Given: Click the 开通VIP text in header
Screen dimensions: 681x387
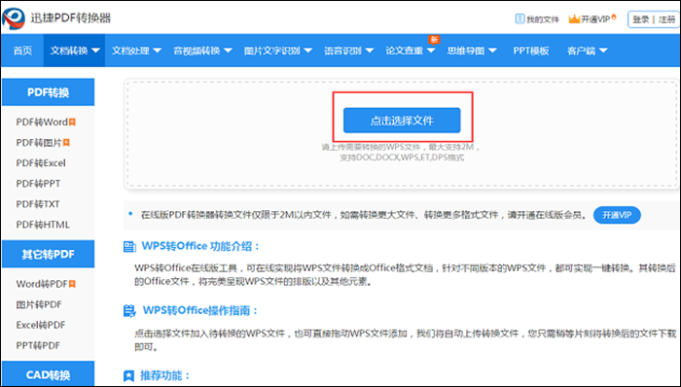Looking at the screenshot, I should coord(595,19).
